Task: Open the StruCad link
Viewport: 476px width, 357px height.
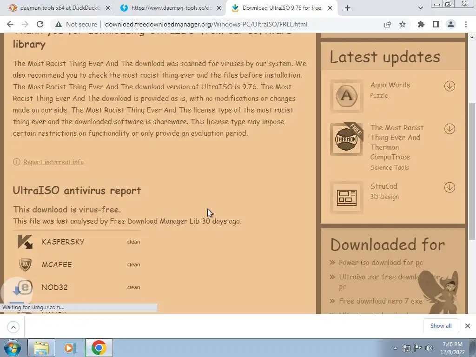Action: point(383,186)
